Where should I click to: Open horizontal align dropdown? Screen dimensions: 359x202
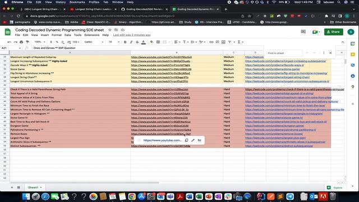coord(177,42)
